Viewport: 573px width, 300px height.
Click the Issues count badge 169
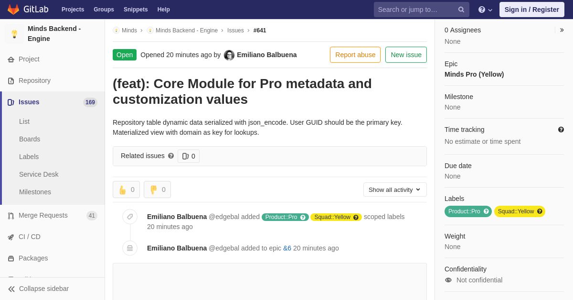(90, 102)
